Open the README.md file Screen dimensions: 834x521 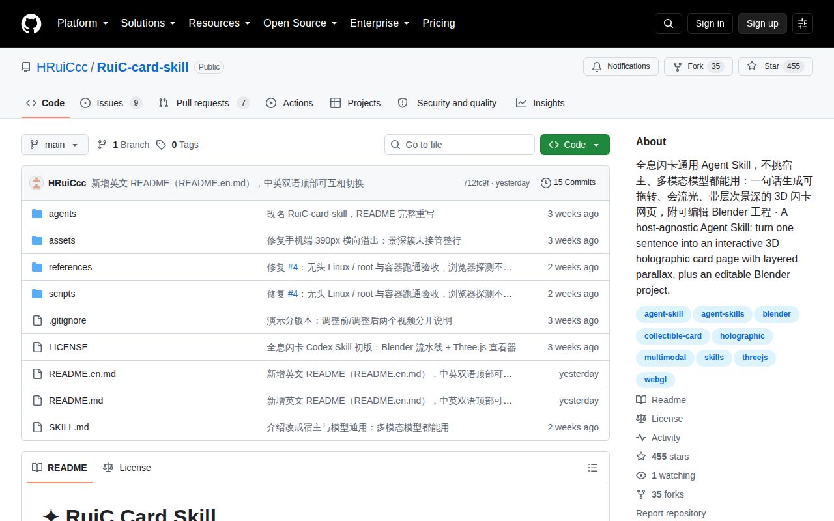tap(76, 401)
